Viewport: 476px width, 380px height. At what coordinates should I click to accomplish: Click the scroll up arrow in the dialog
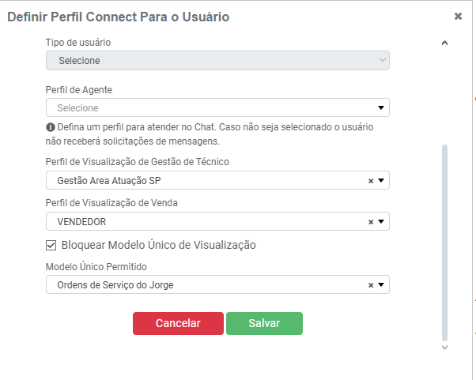[x=444, y=43]
